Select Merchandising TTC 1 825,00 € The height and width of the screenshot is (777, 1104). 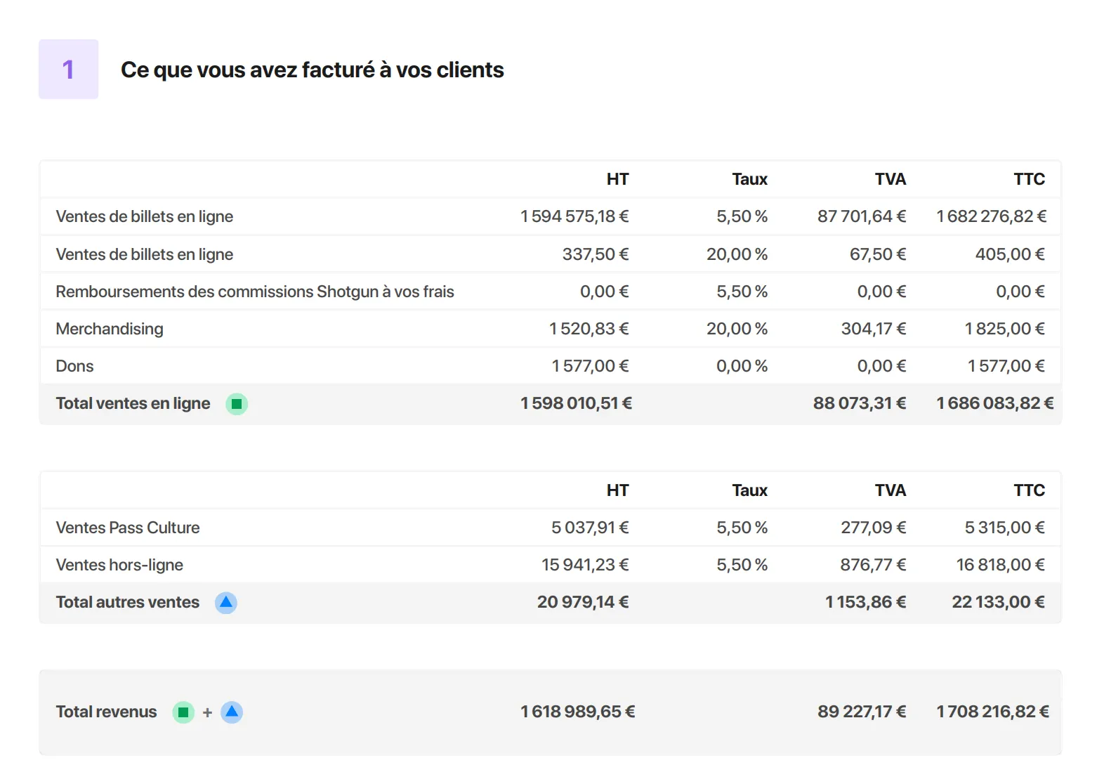pos(1005,329)
